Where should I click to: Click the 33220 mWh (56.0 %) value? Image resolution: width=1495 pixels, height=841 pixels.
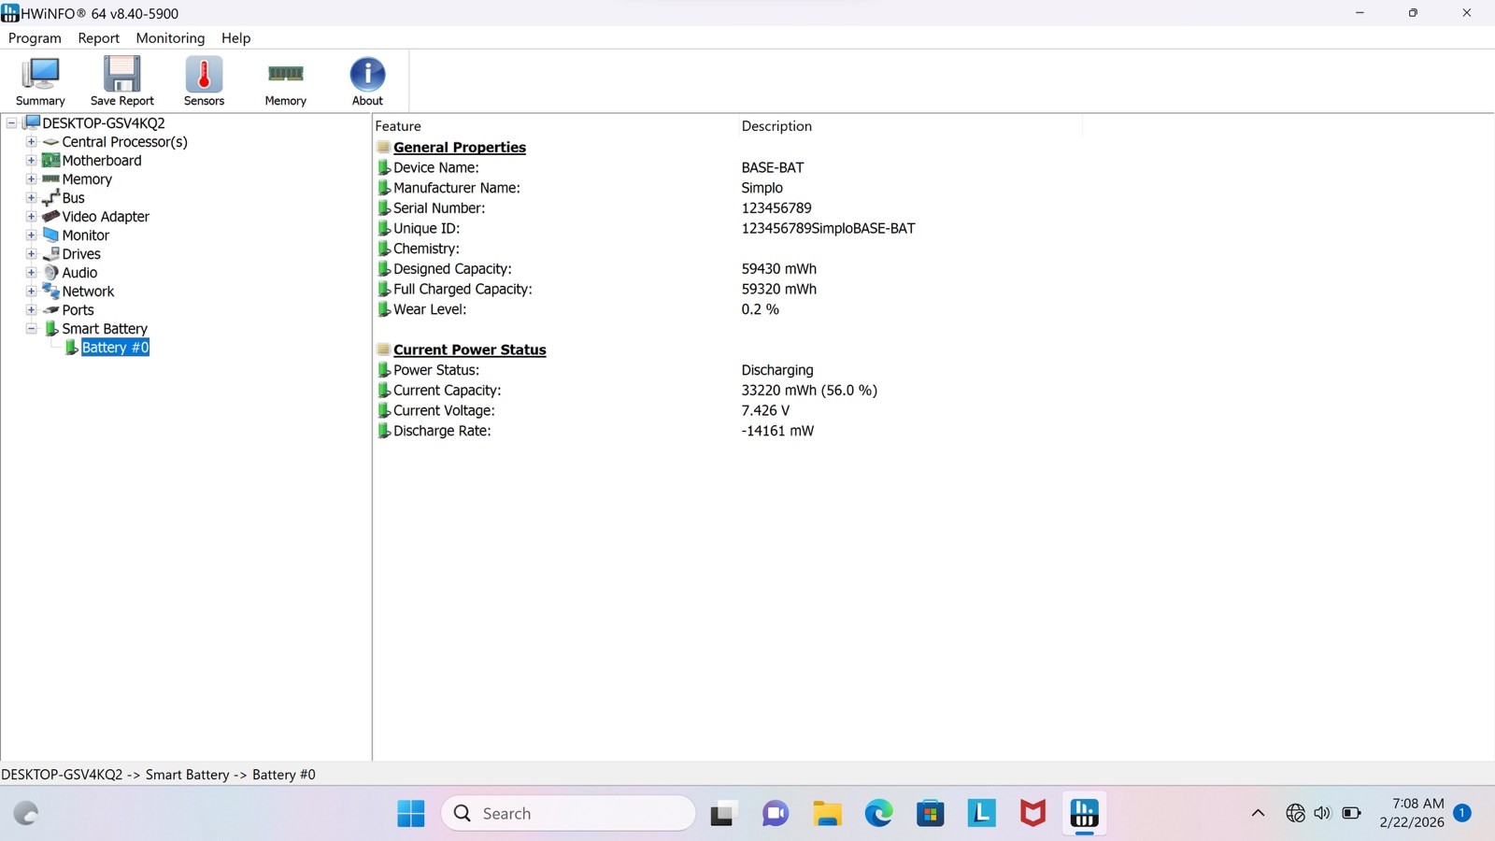tap(809, 391)
